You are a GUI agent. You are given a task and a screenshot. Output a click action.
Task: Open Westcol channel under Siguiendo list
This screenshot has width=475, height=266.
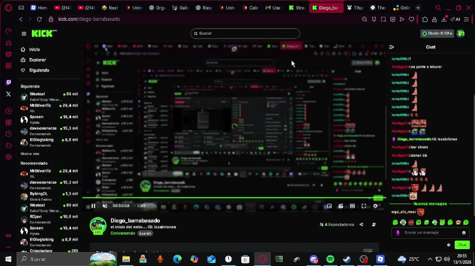coord(49,96)
